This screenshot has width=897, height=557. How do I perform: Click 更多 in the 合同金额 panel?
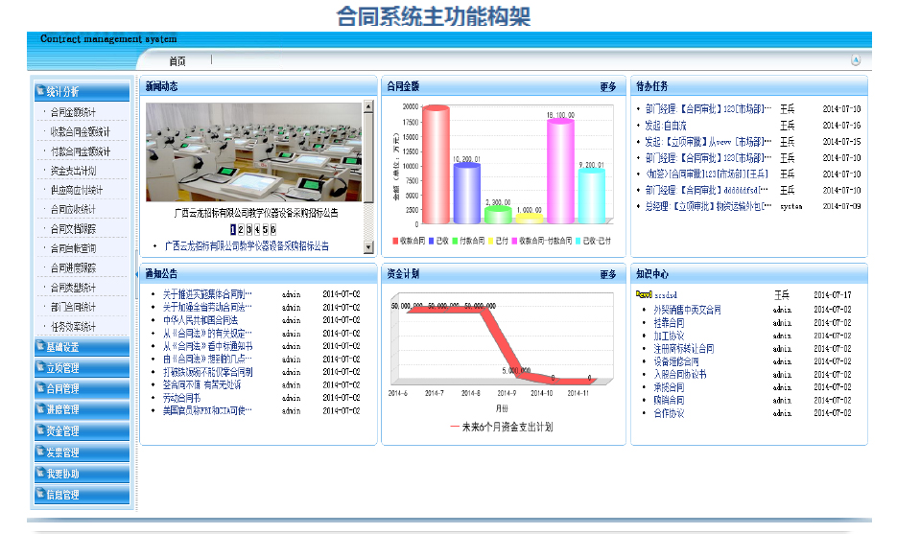[x=608, y=86]
